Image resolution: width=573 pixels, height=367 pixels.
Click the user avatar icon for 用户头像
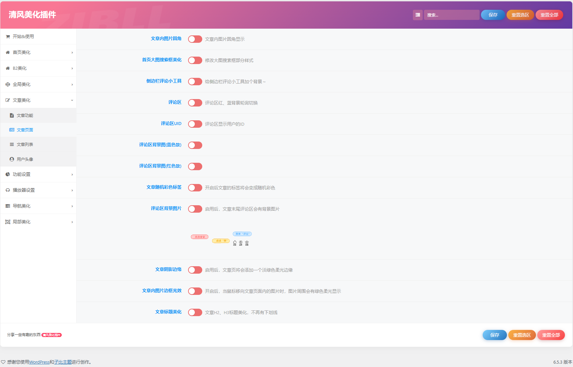pos(12,159)
